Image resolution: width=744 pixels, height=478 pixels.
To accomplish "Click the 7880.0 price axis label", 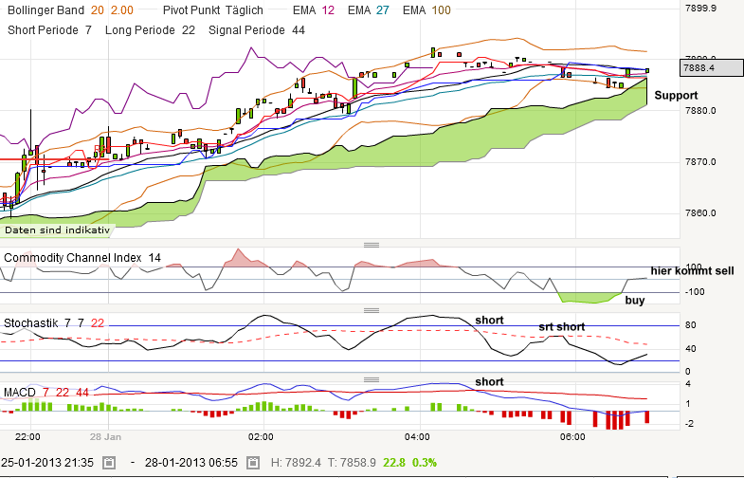I will 700,111.
